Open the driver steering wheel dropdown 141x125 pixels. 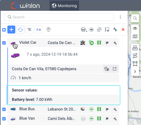[84, 30]
